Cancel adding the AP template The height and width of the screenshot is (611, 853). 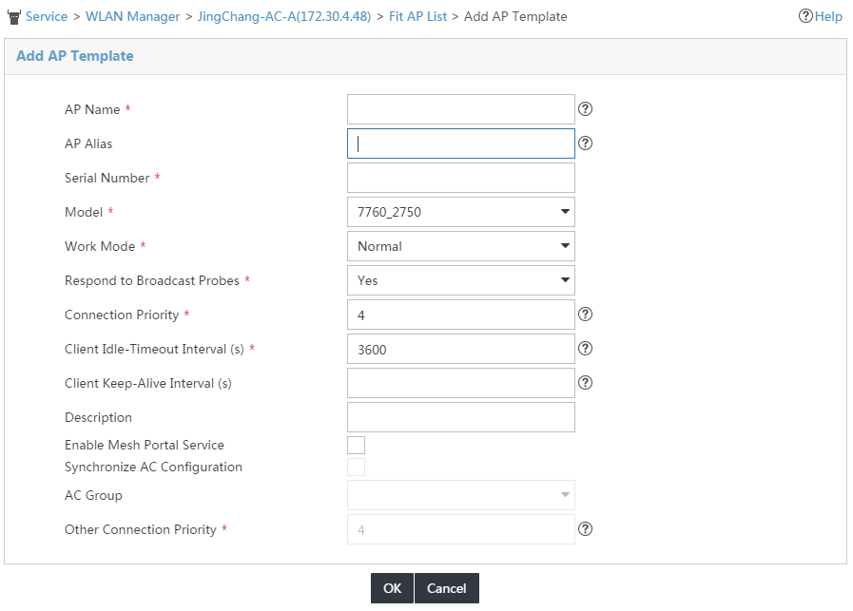pyautogui.click(x=447, y=588)
